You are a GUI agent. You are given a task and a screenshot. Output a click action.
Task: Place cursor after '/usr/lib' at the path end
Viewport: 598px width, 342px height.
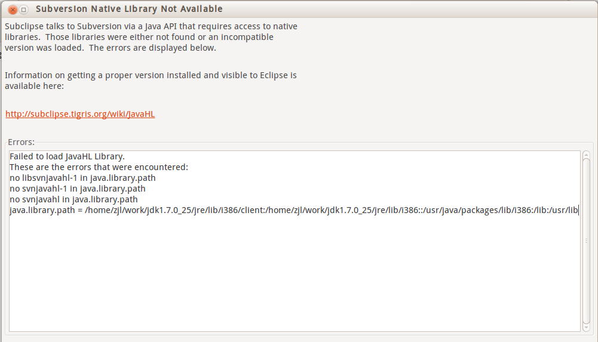coord(578,210)
